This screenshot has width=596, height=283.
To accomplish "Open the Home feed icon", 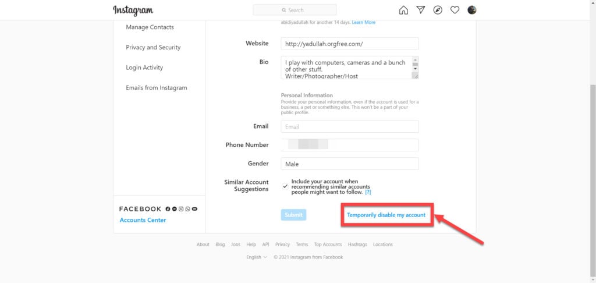I will click(x=403, y=10).
